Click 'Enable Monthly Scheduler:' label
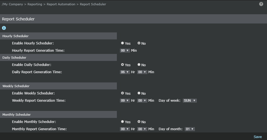The image size is (267, 140). point(34,122)
